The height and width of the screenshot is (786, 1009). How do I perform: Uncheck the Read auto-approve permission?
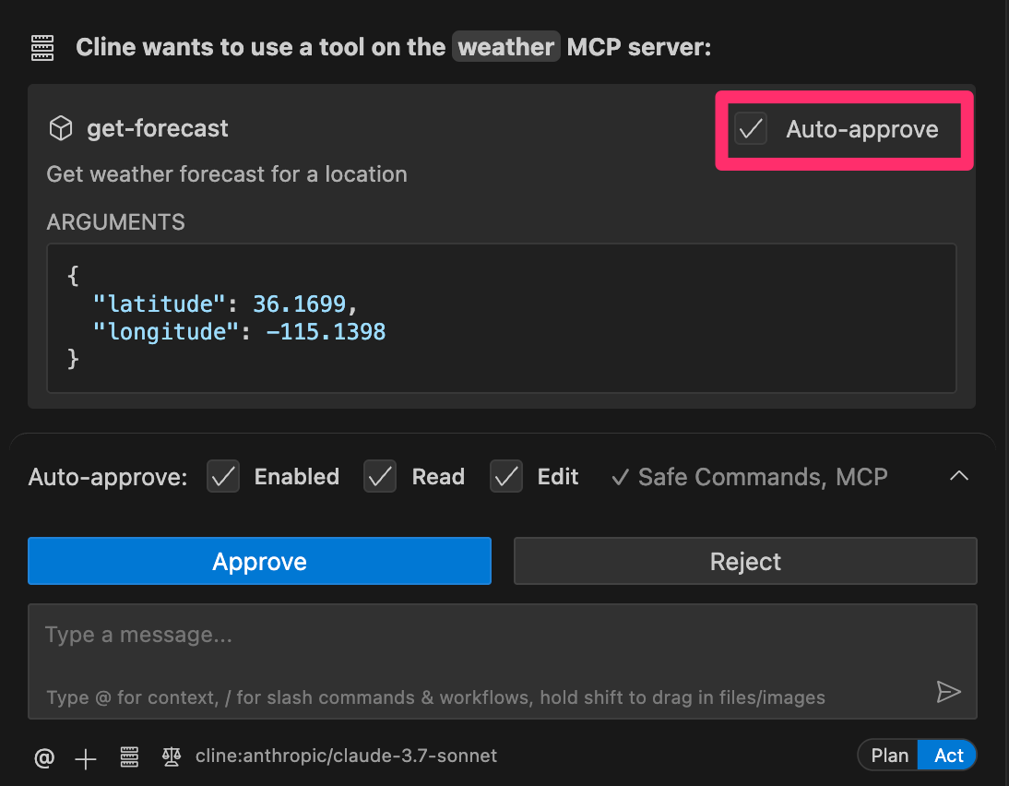click(379, 477)
